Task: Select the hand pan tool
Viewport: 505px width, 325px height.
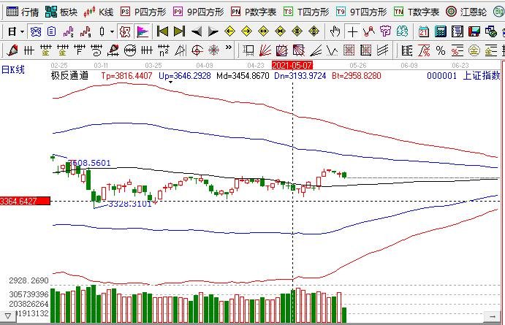Action: pos(335,31)
